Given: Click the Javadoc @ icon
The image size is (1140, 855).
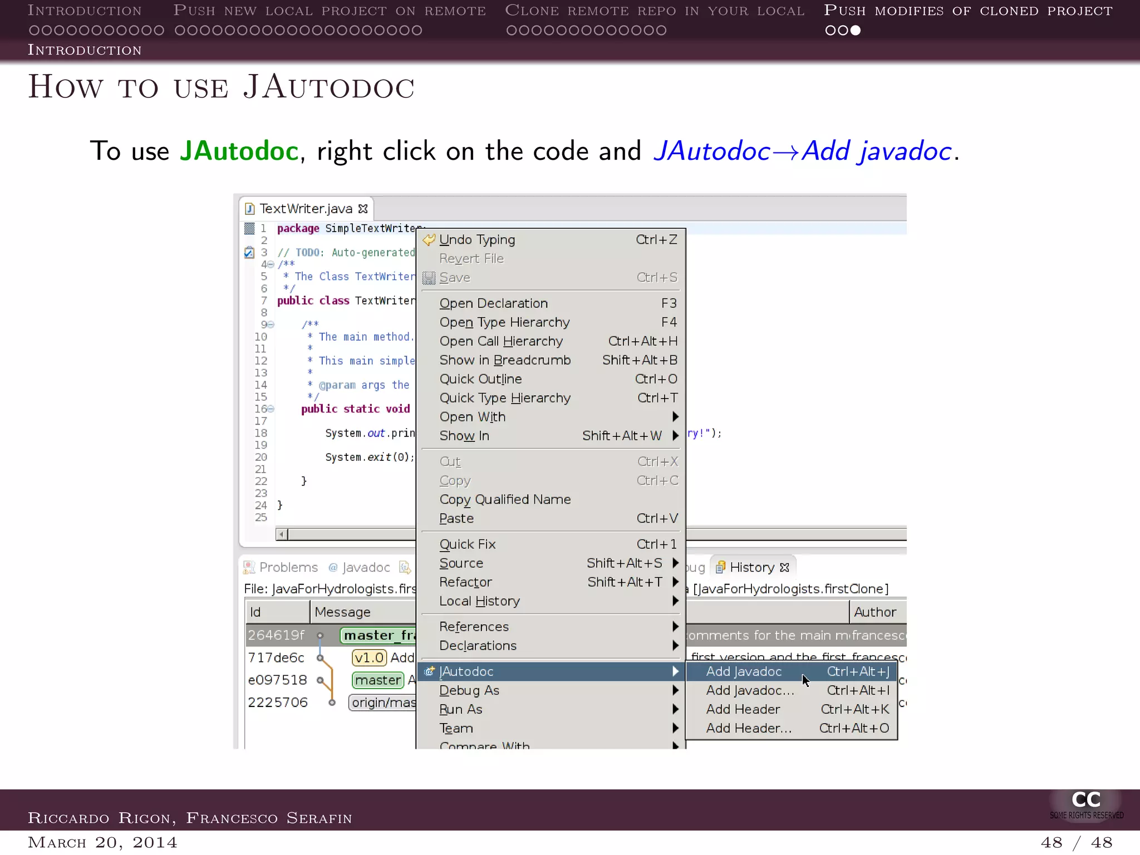Looking at the screenshot, I should pos(333,567).
